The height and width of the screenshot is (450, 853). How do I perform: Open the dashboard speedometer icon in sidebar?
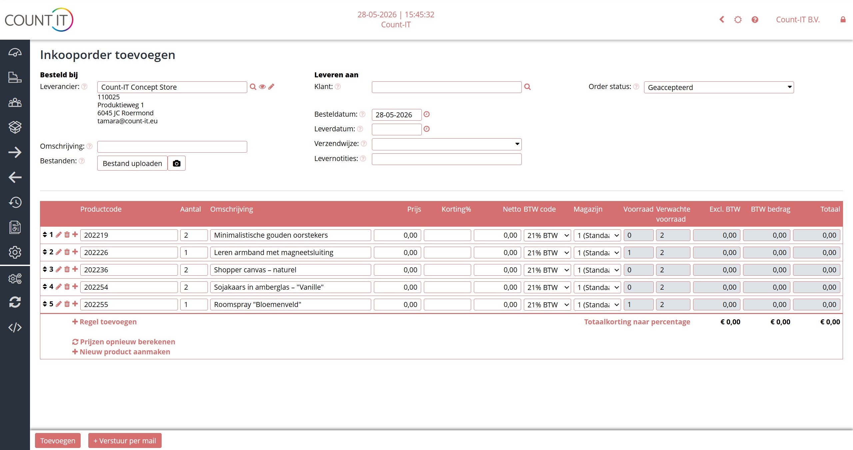(x=15, y=53)
